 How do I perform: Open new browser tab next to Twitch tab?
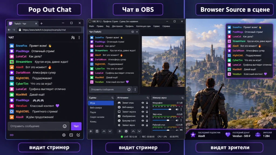[42, 23]
